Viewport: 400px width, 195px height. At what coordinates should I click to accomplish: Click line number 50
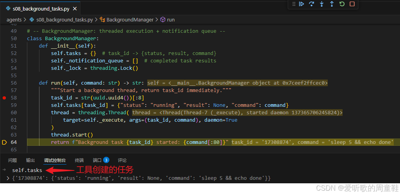14,39
